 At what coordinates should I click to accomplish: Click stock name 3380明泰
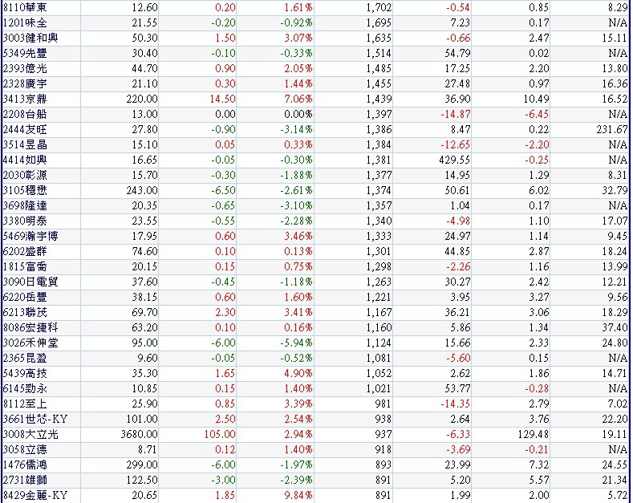25,221
